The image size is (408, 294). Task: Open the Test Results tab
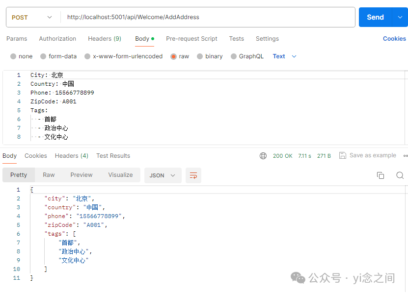pyautogui.click(x=113, y=156)
